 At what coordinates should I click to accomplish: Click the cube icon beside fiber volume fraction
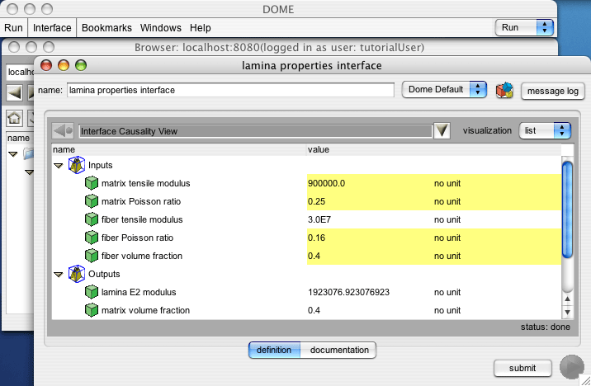(92, 256)
